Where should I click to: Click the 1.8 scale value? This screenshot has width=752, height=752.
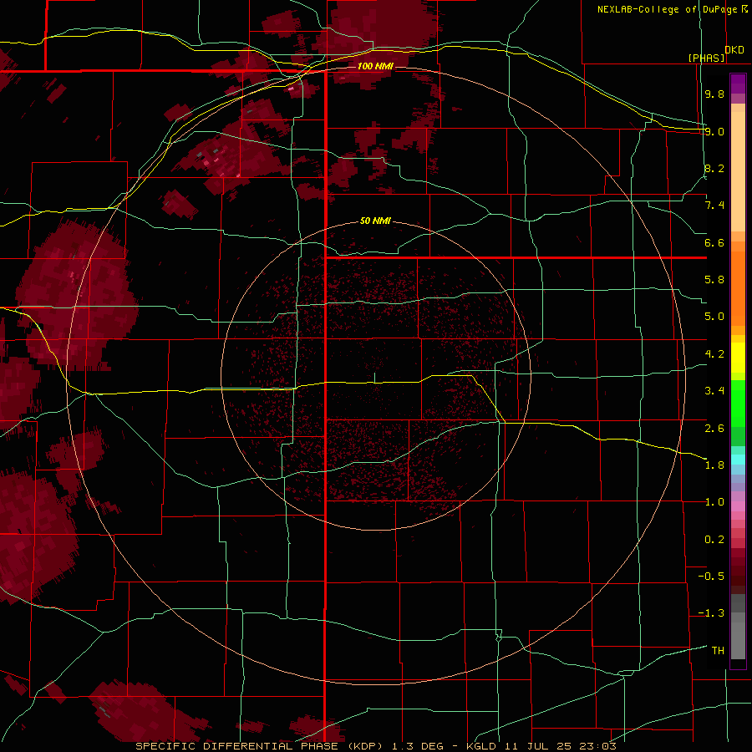(x=714, y=465)
